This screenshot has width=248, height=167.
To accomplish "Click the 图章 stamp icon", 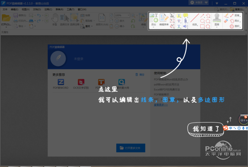I will 217,18.
